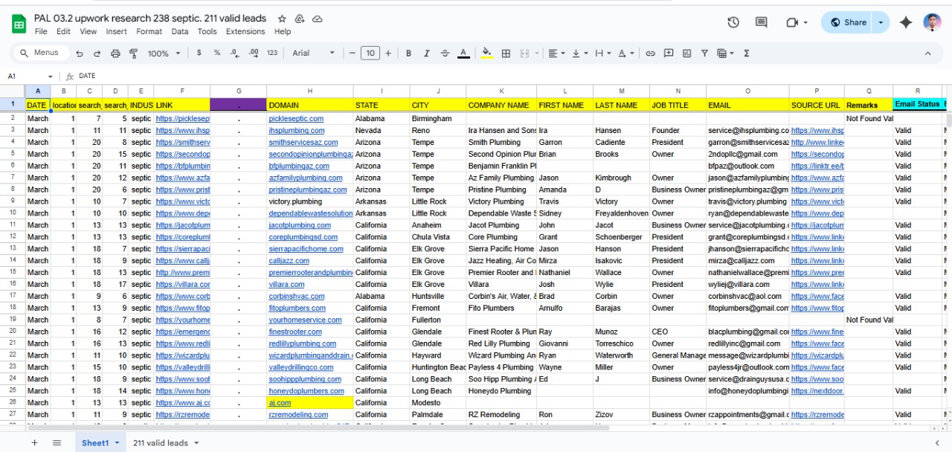Select the COMPANY NAME header cell
The width and height of the screenshot is (952, 452).
[501, 105]
